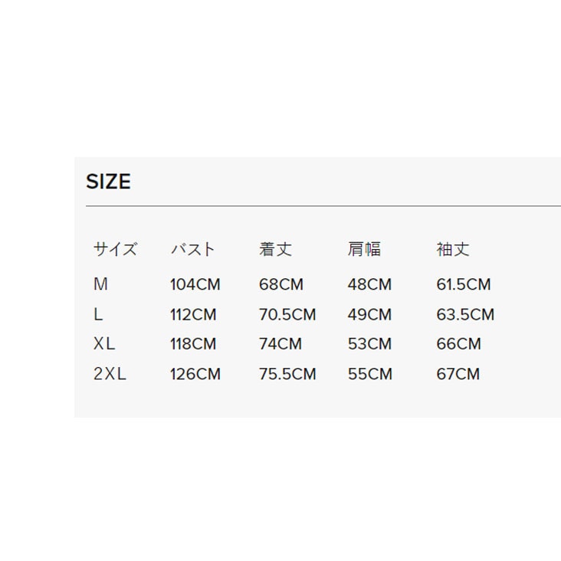Click the 着丈 column header
This screenshot has width=561, height=561.
275,249
